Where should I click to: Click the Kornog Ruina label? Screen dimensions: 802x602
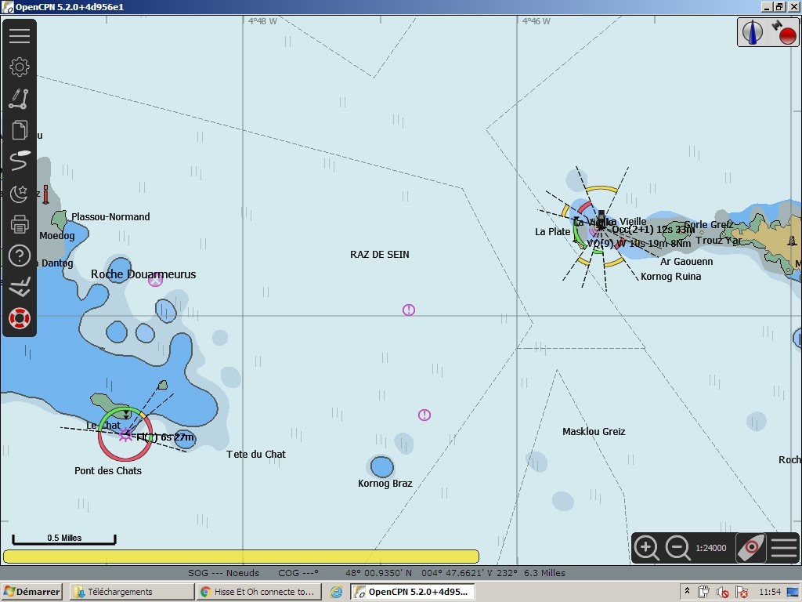pos(670,277)
